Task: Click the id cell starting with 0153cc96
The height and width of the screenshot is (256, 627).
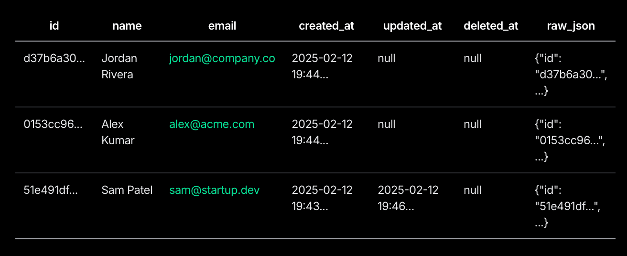Action: 53,124
